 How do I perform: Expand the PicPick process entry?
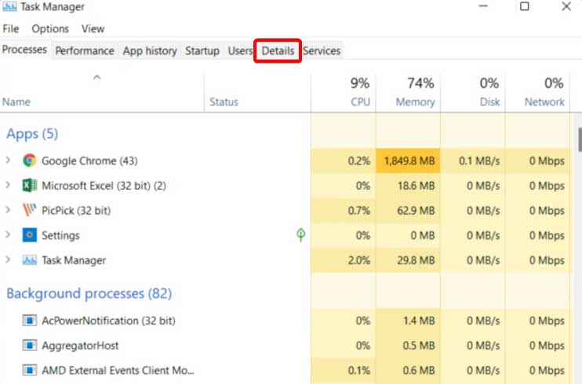click(x=8, y=209)
